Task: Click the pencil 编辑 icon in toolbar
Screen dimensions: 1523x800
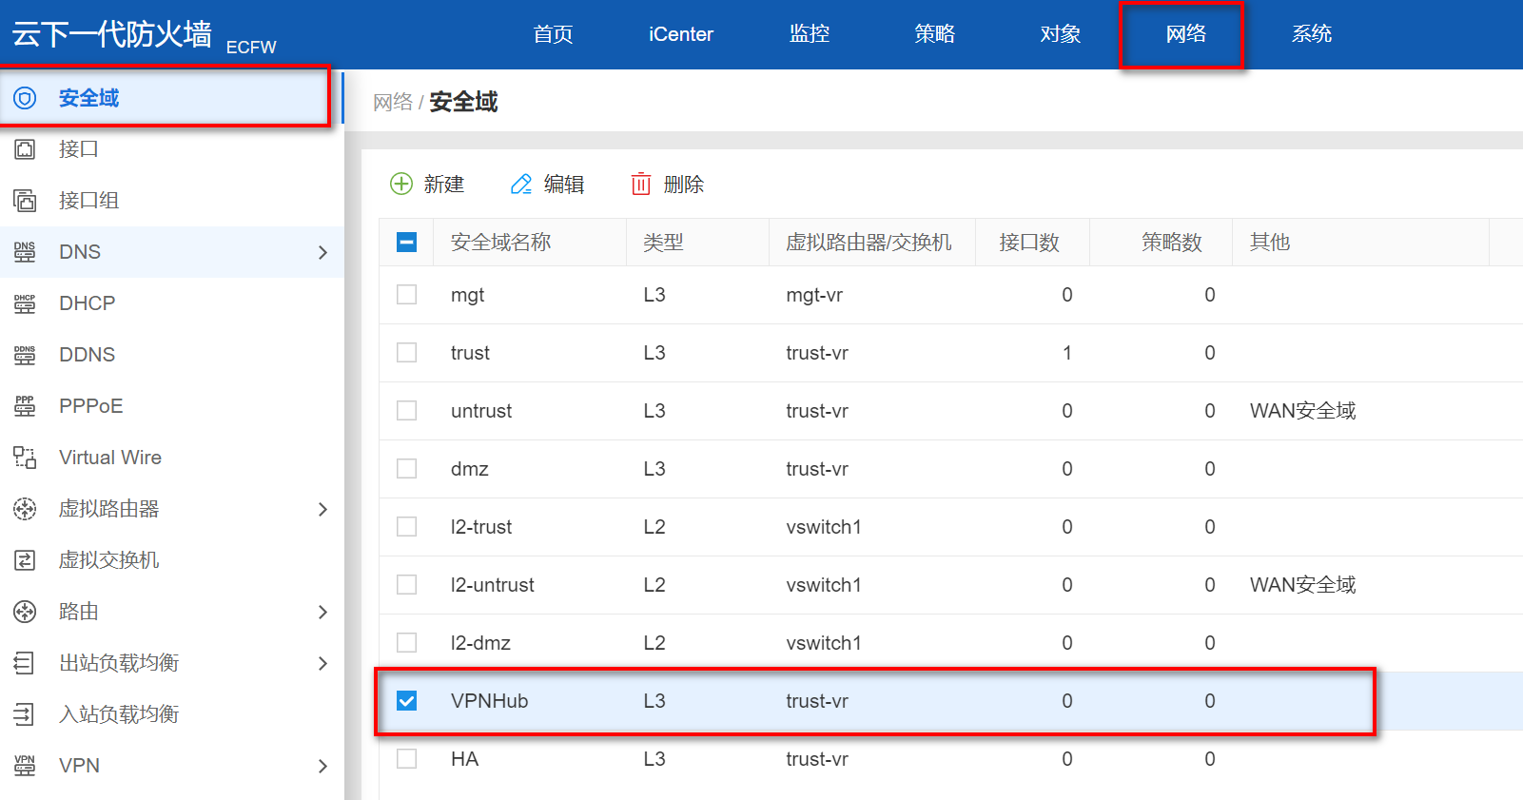Action: point(521,184)
